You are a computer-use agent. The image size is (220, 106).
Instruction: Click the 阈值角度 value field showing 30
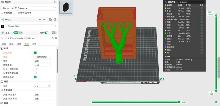coord(42,65)
